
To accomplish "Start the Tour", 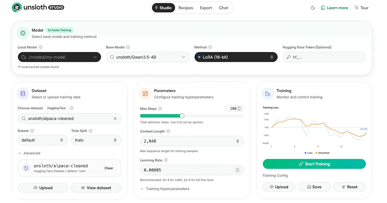I will click(362, 8).
